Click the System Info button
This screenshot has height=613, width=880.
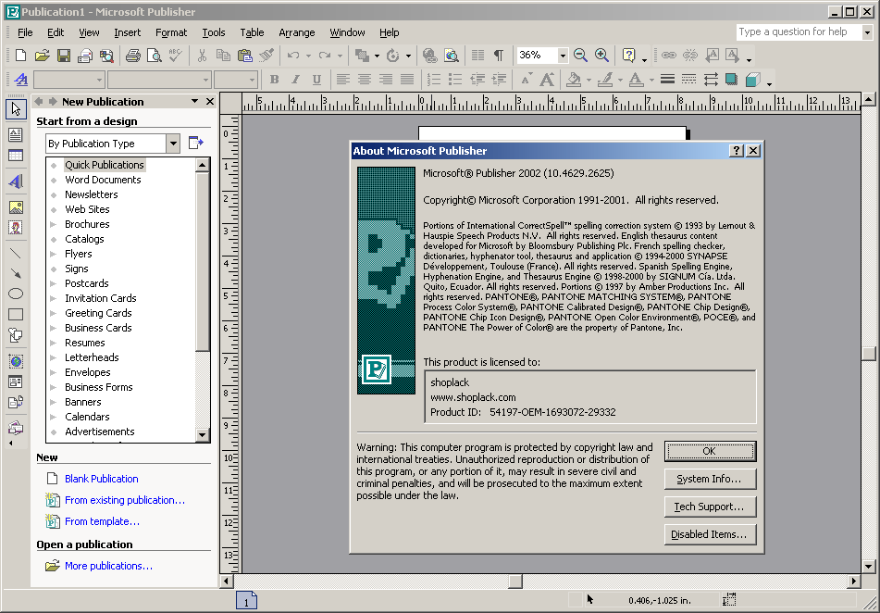710,479
